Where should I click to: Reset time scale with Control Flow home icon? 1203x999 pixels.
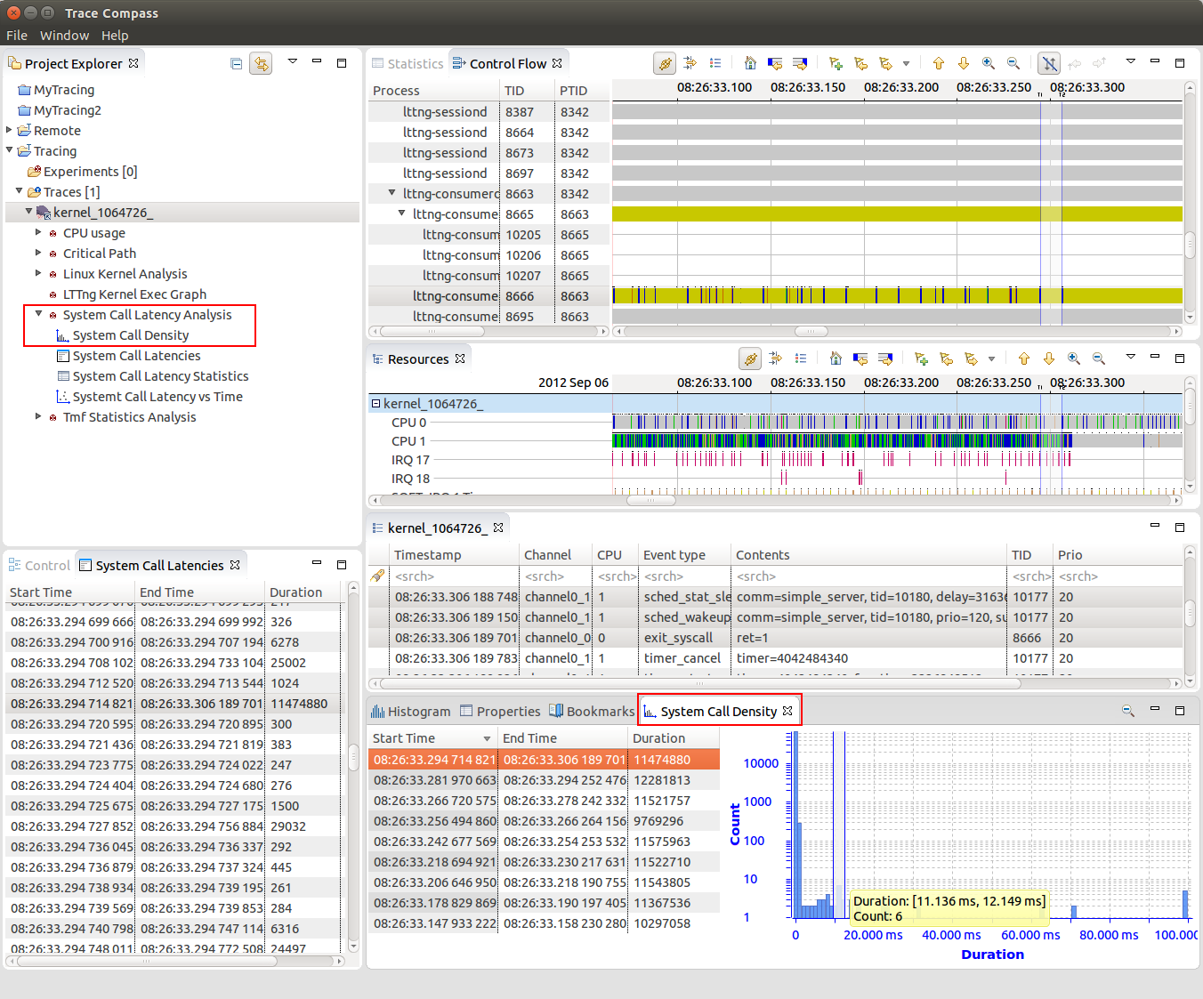click(750, 63)
